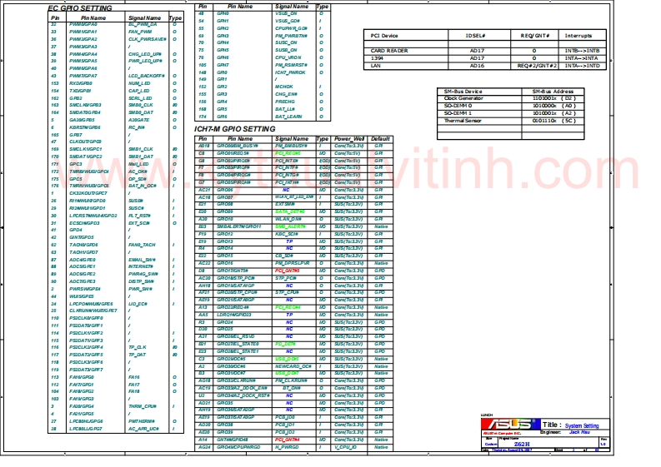Select the SO-DIMM 0 row
661x467 pixels.
(458, 106)
